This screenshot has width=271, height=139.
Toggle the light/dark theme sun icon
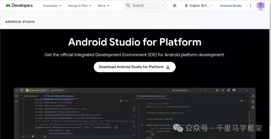coord(174,6)
